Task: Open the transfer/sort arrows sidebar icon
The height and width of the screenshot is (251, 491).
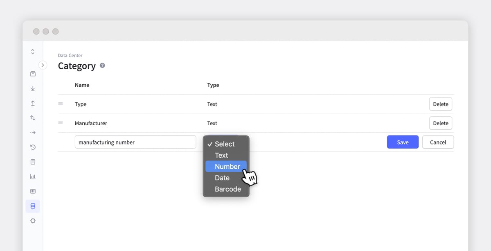Action: click(33, 118)
